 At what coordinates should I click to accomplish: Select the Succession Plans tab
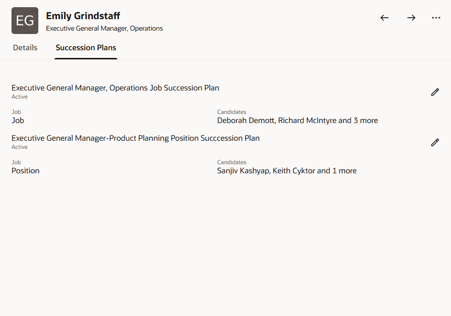click(x=86, y=47)
